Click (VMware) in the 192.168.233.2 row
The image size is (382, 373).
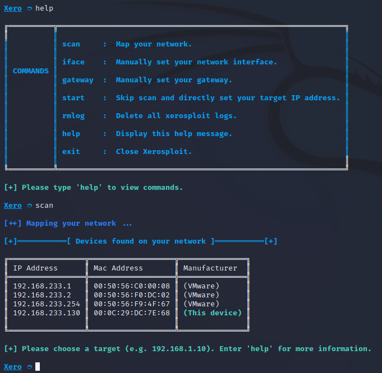pos(201,295)
